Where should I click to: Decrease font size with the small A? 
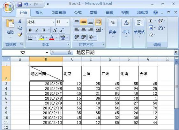tap(62, 30)
